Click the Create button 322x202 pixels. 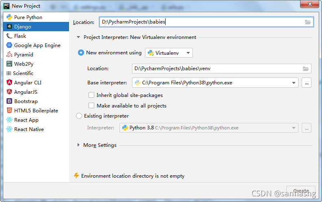click(301, 191)
